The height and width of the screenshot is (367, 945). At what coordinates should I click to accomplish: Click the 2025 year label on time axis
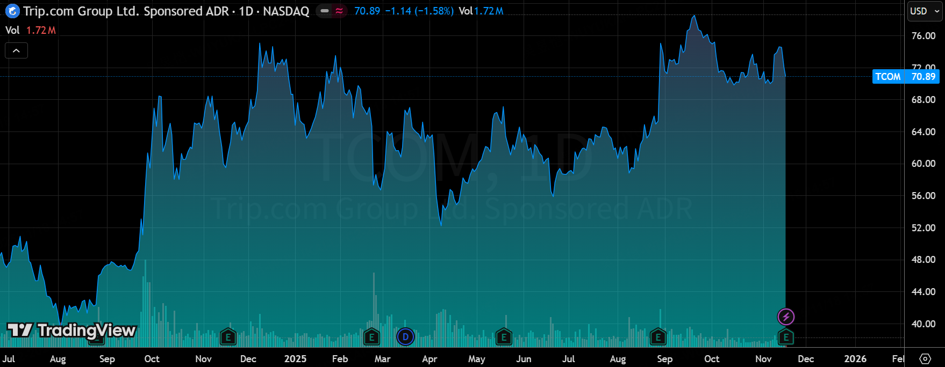click(x=295, y=358)
